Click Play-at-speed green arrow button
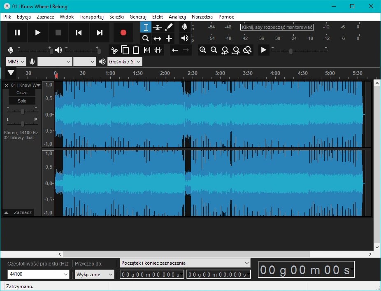Screen dimensions: 381x291 (264, 50)
